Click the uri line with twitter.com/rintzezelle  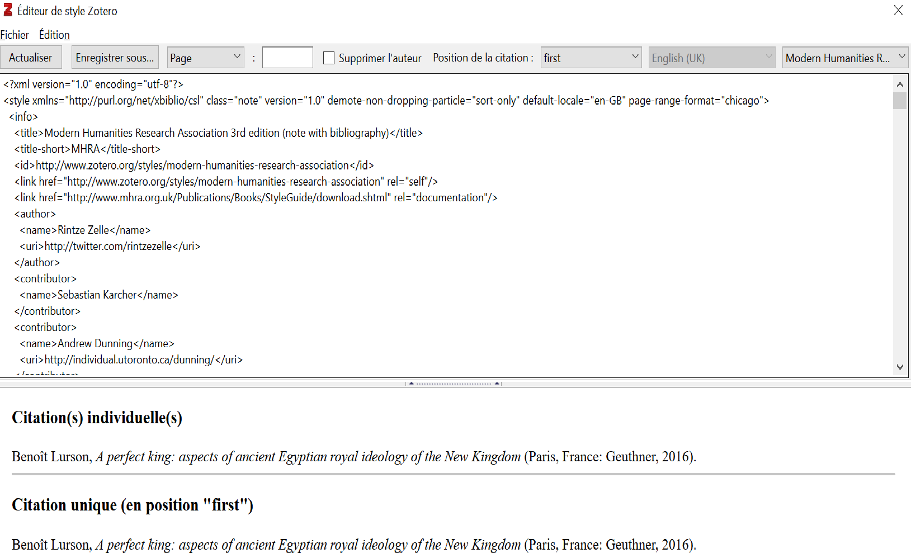tap(110, 247)
